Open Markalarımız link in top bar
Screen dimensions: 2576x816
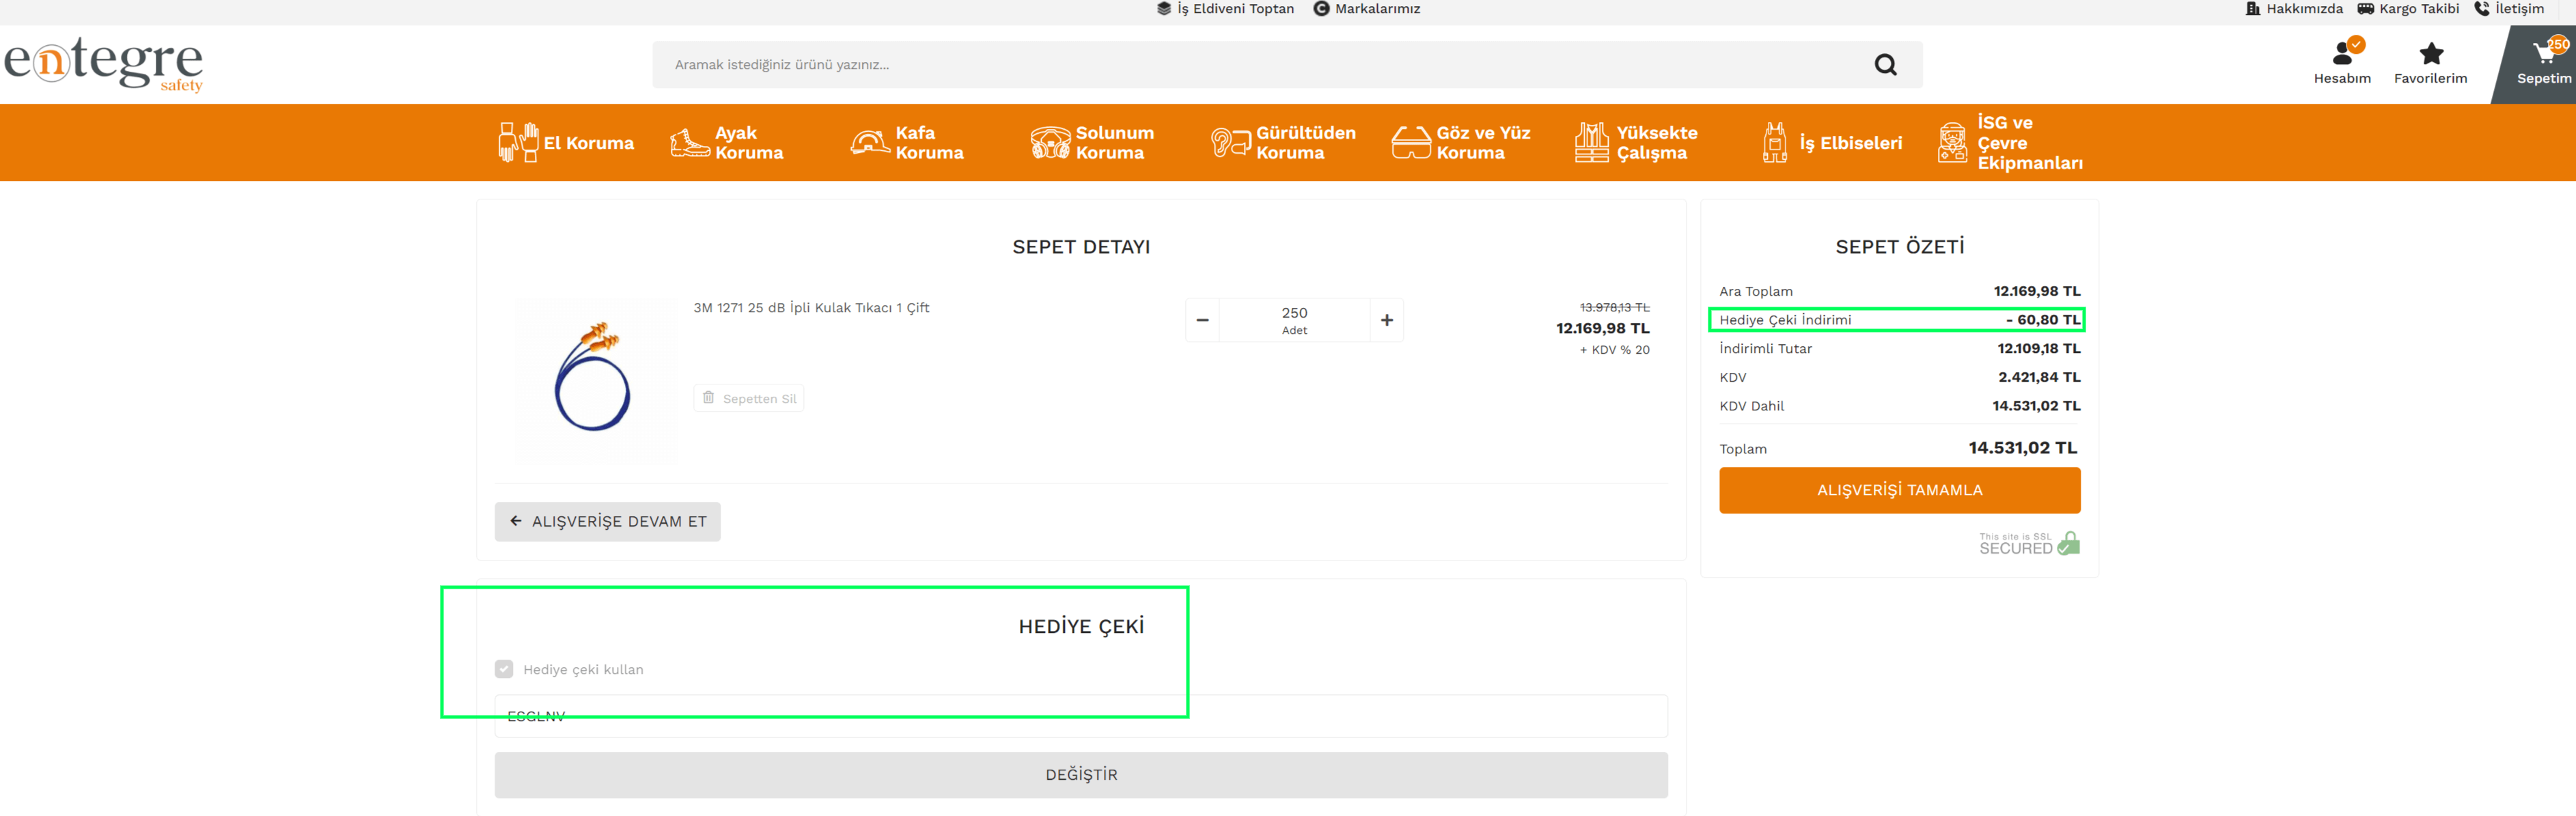(x=1366, y=9)
